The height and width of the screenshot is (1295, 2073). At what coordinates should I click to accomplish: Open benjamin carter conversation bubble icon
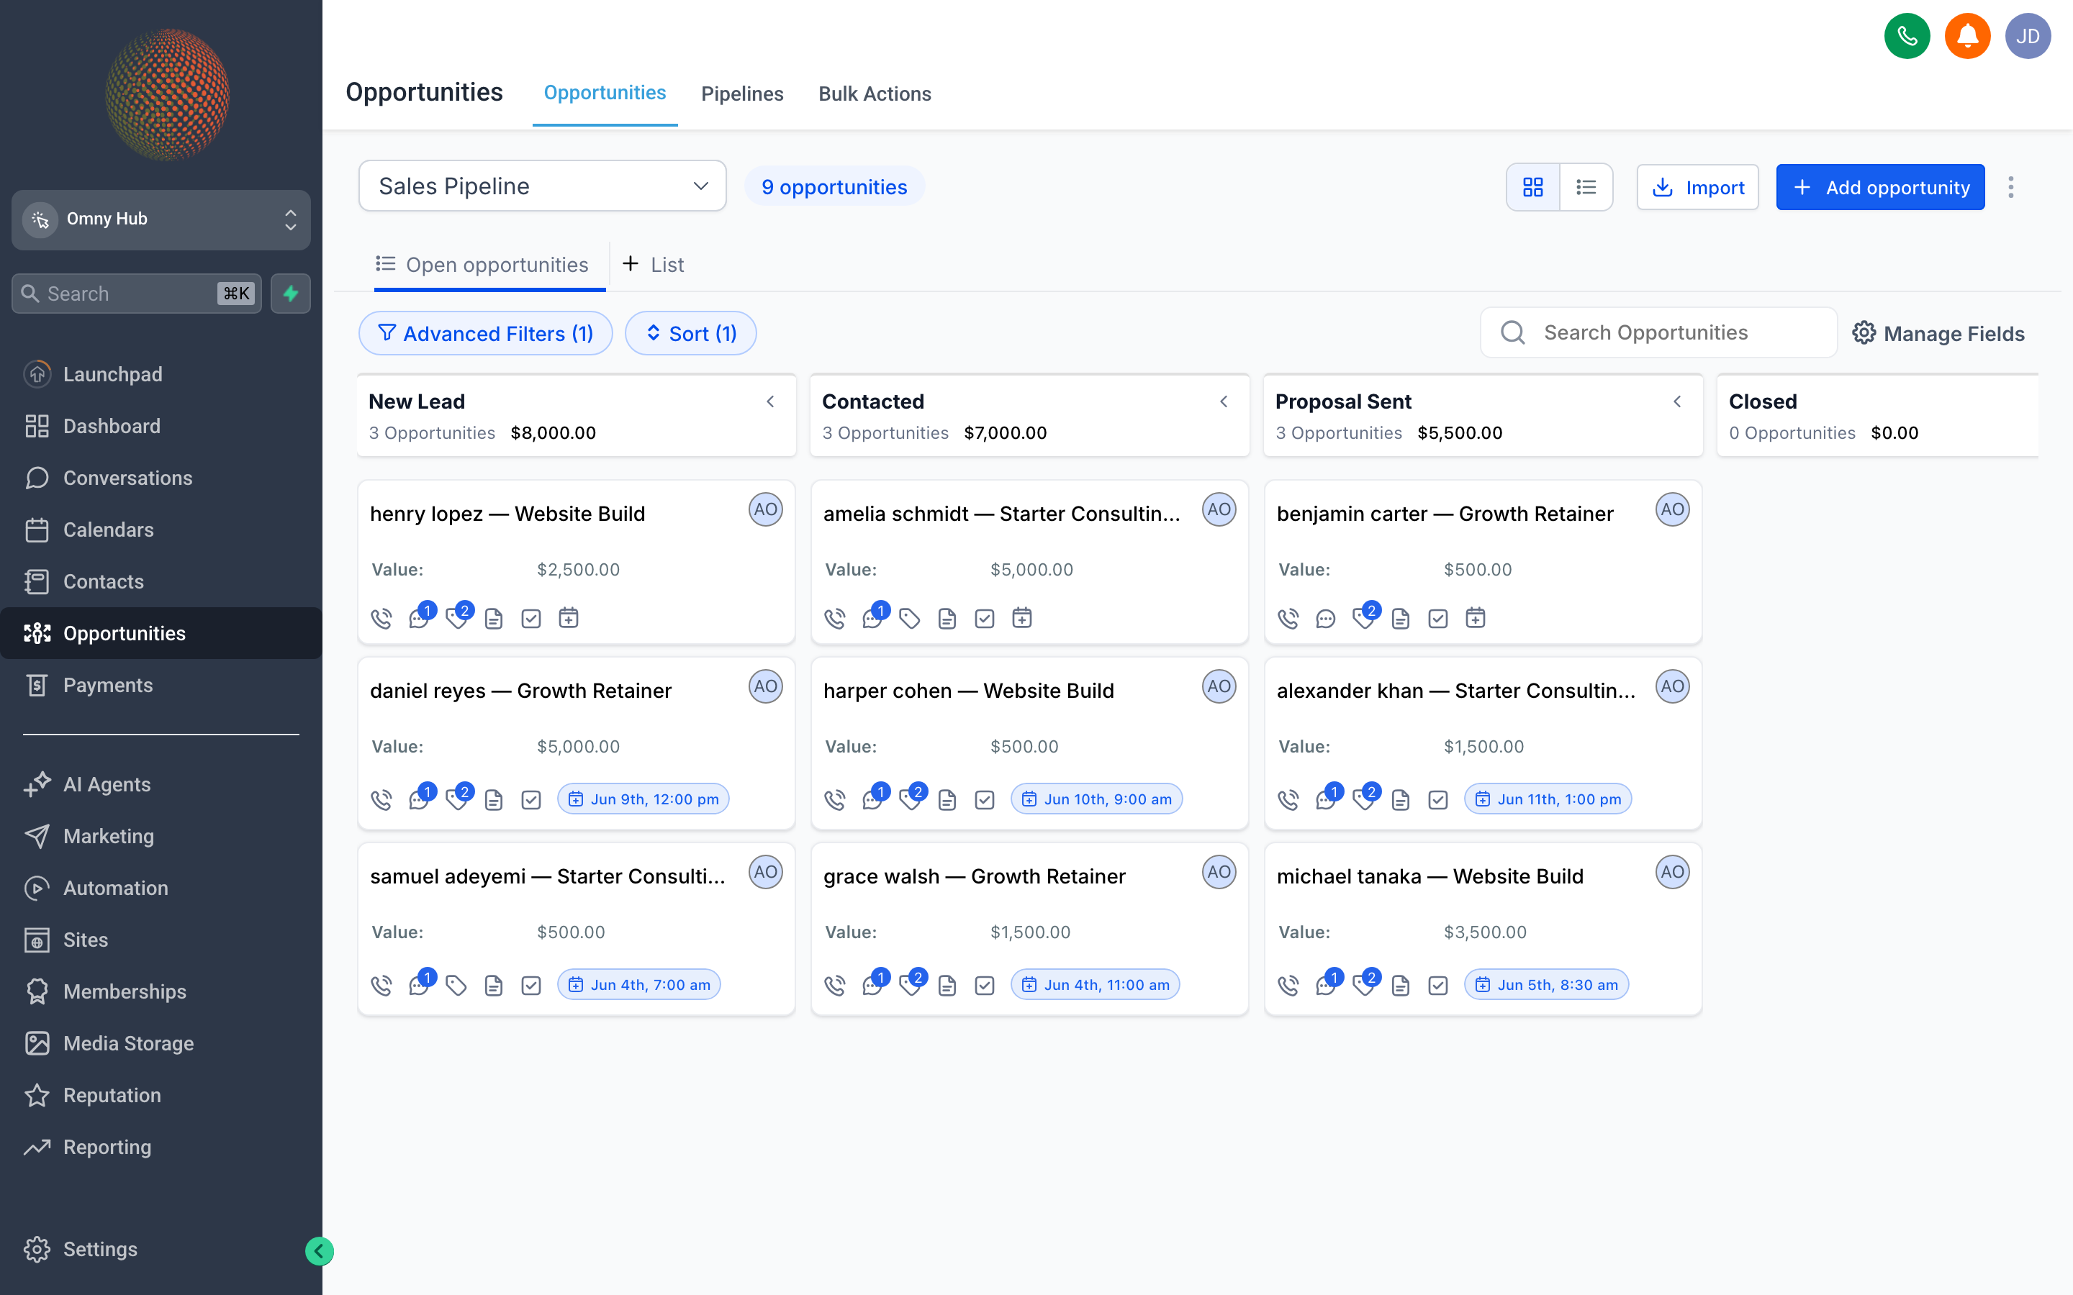click(x=1325, y=619)
